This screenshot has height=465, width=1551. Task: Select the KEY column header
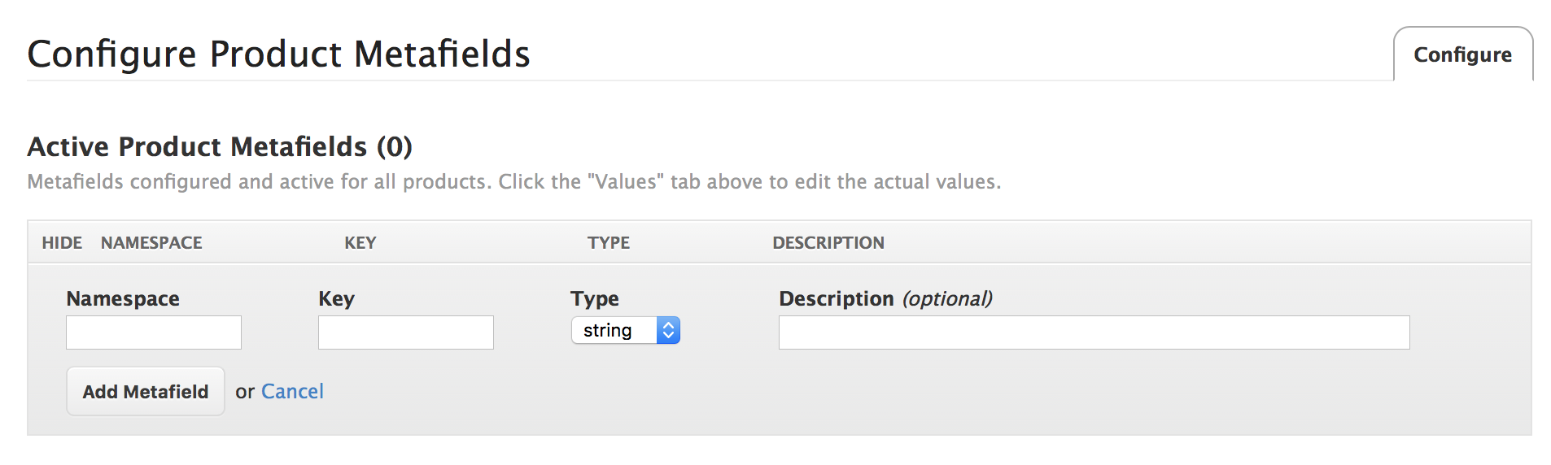[360, 243]
